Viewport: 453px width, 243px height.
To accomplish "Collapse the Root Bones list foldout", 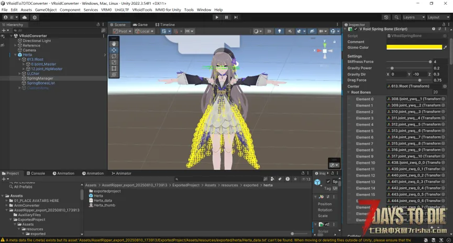I will point(349,93).
